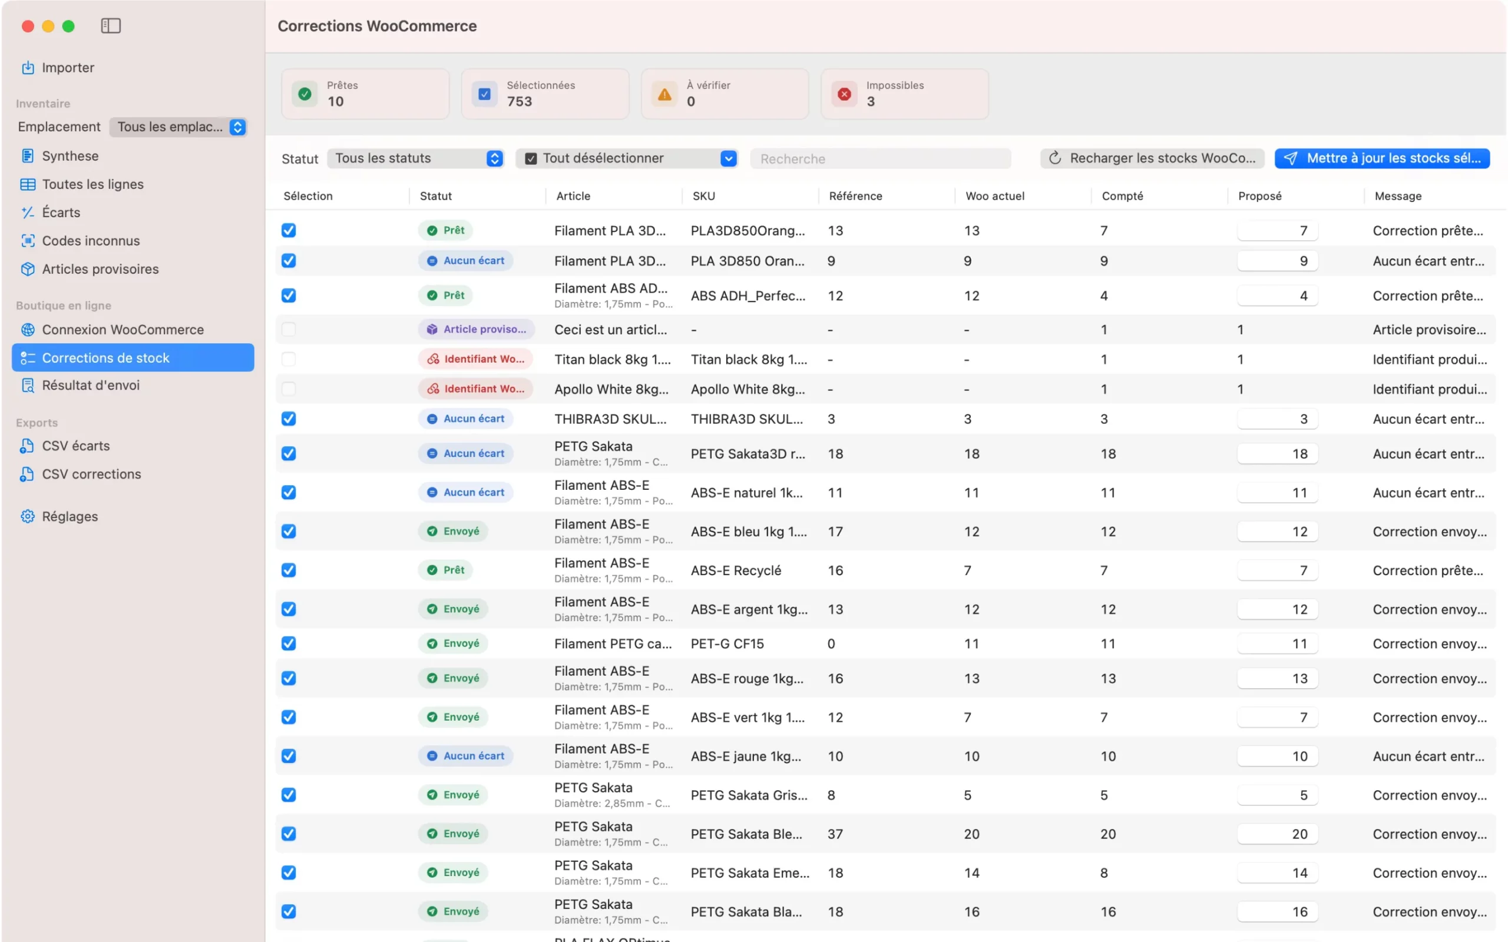Click the CSV écarts export icon
The width and height of the screenshot is (1508, 942).
click(27, 446)
